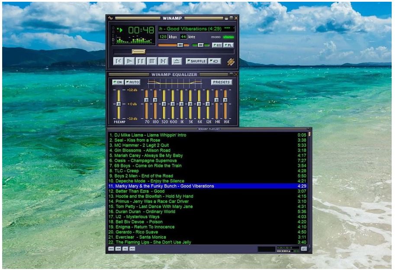
Task: Stop playback with the square button
Action: click(152, 61)
